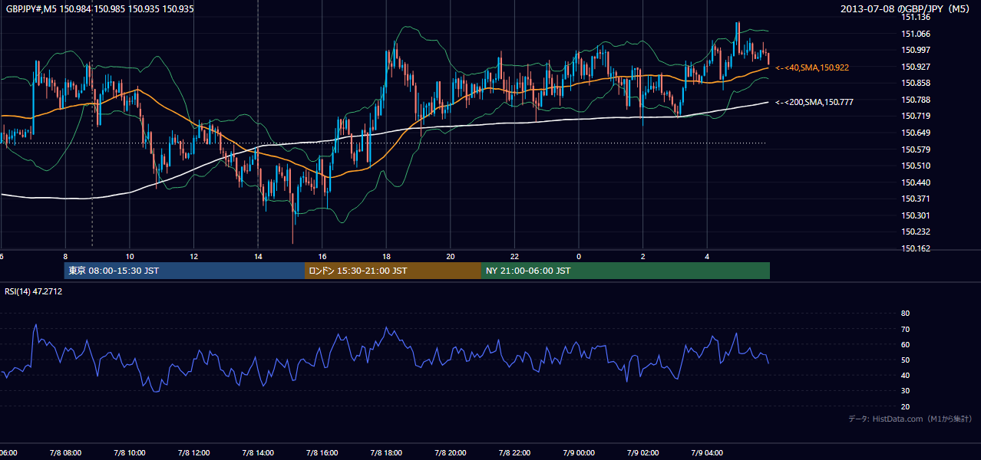Click the 7/9 00:00 date axis label

(578, 453)
